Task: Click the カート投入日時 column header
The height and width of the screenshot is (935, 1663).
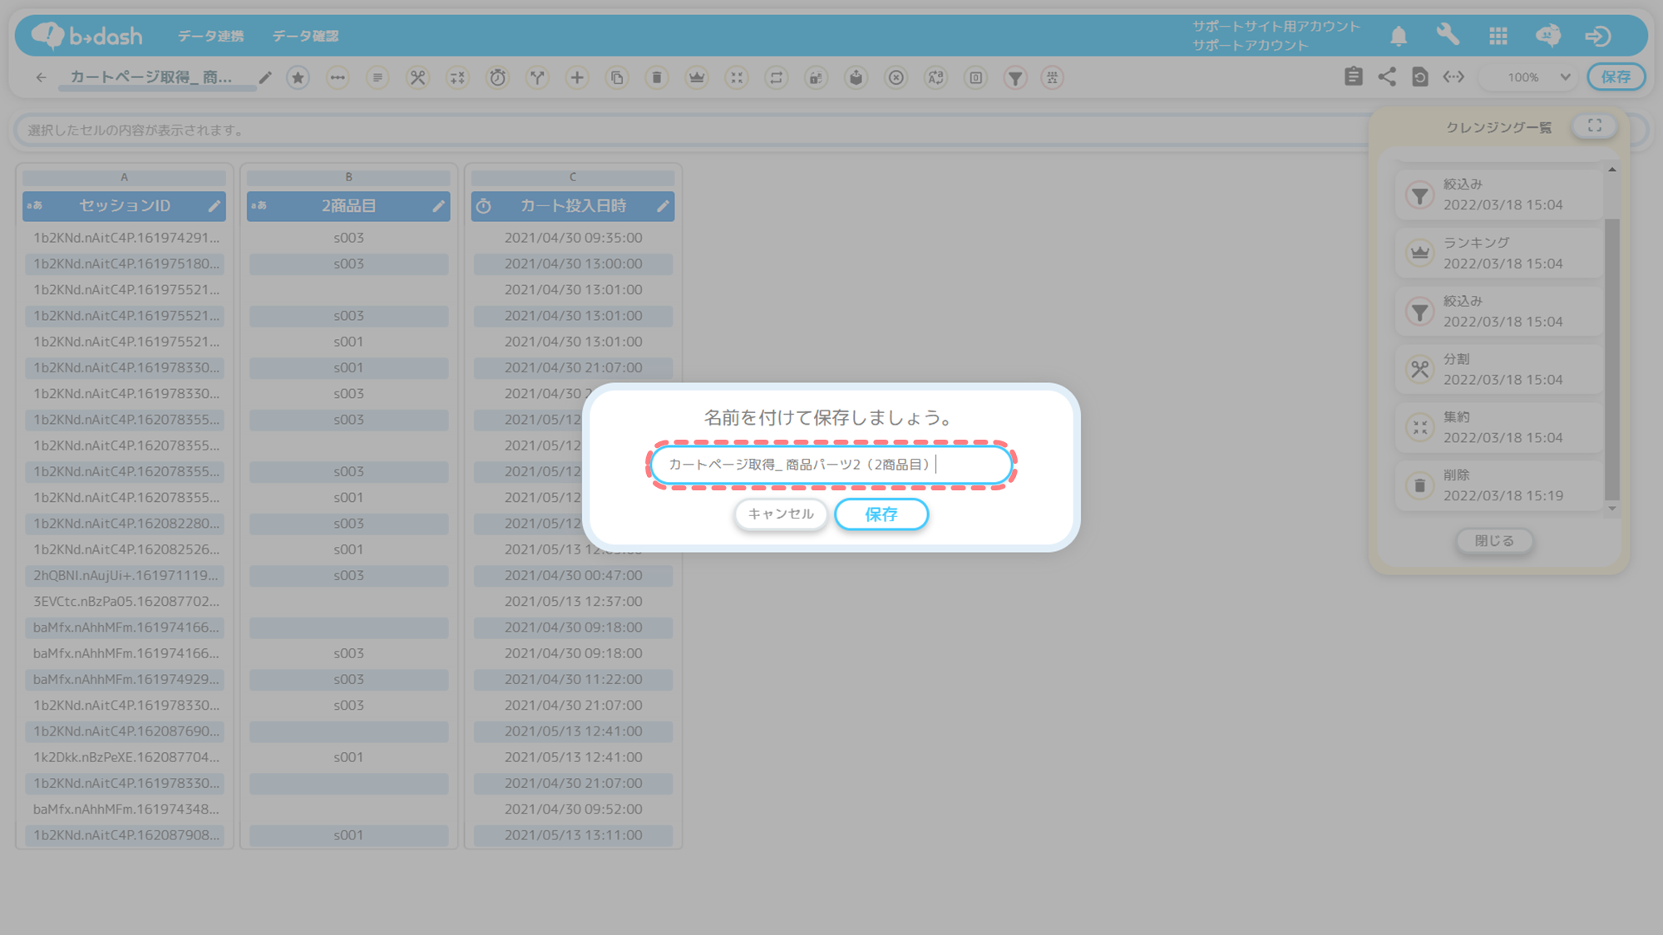Action: point(573,205)
